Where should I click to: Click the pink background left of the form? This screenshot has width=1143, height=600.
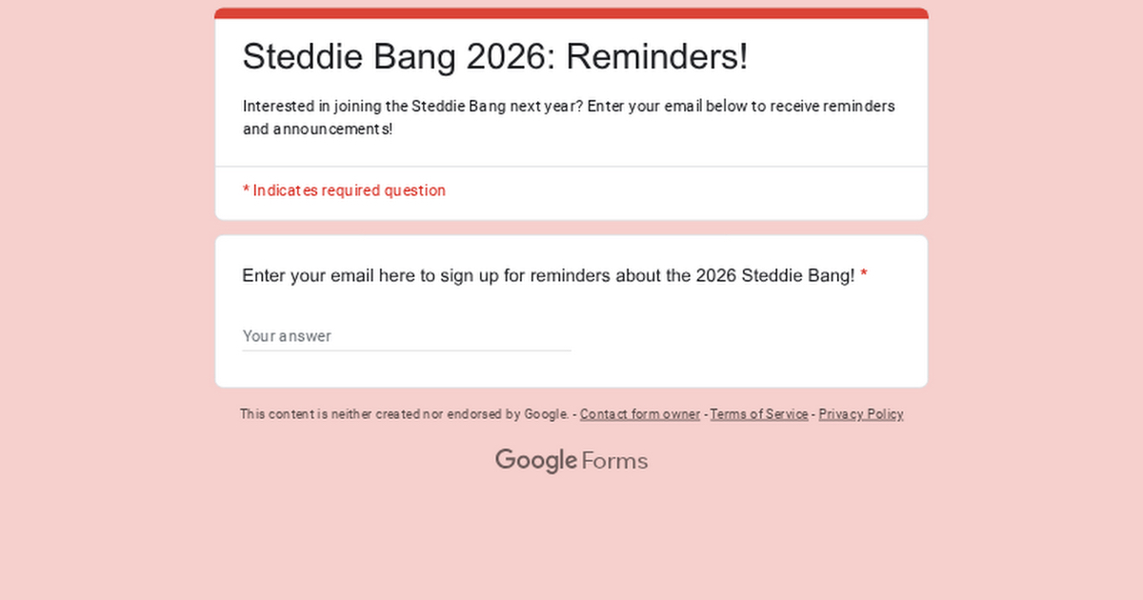point(105,286)
